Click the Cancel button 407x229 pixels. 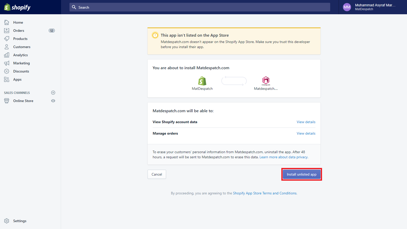point(157,174)
